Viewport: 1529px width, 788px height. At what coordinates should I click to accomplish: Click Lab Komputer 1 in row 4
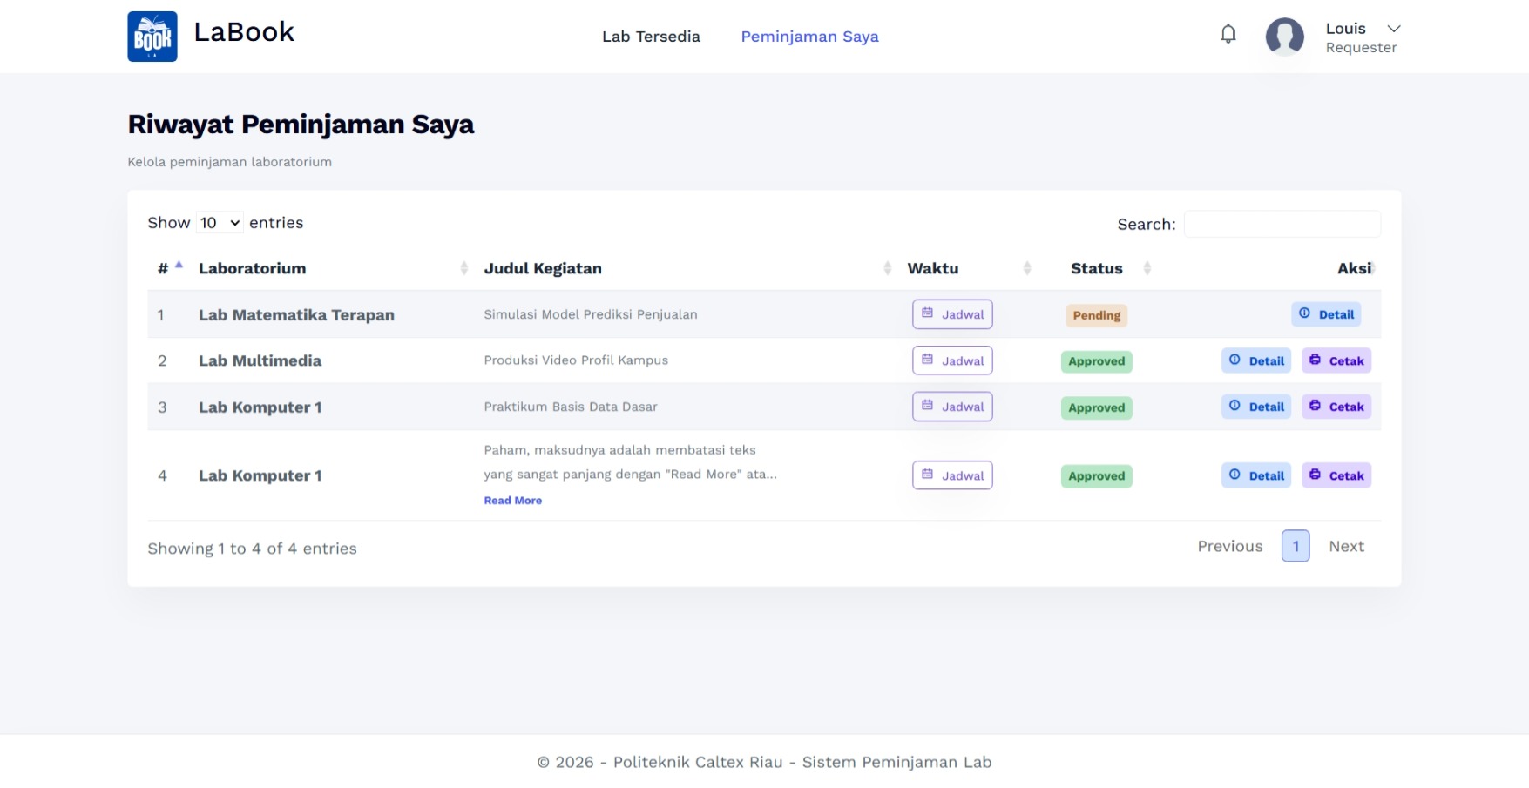click(x=260, y=475)
